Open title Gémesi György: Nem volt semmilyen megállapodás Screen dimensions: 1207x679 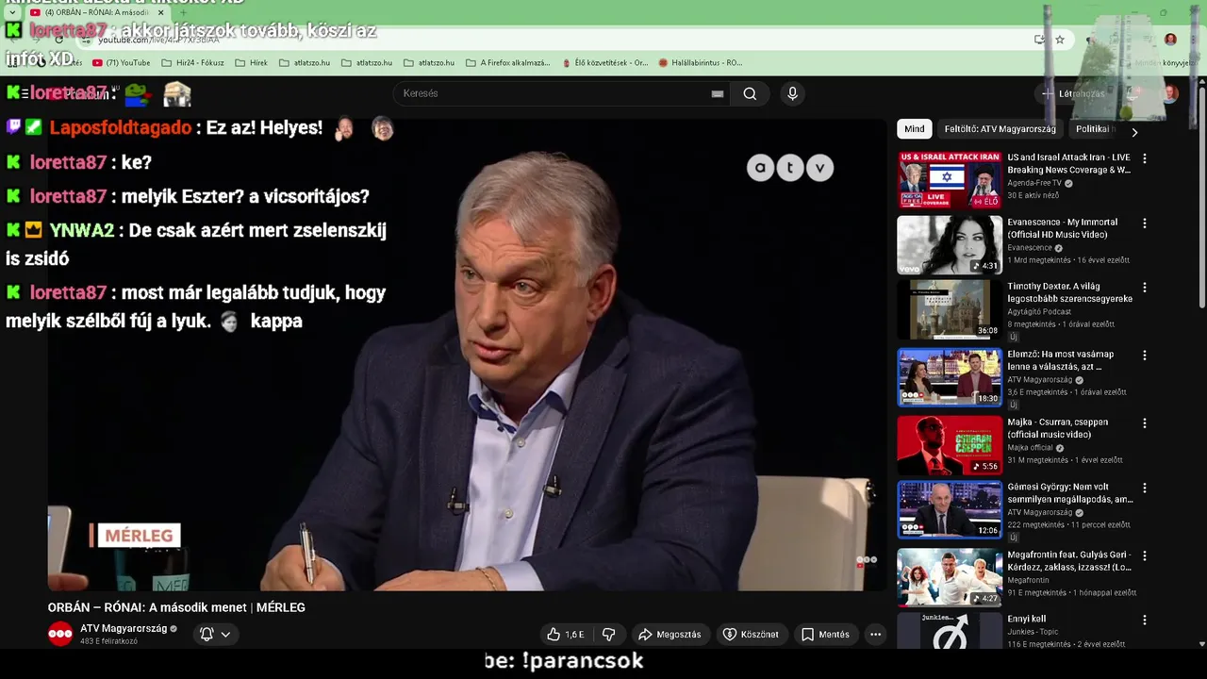coord(1070,493)
